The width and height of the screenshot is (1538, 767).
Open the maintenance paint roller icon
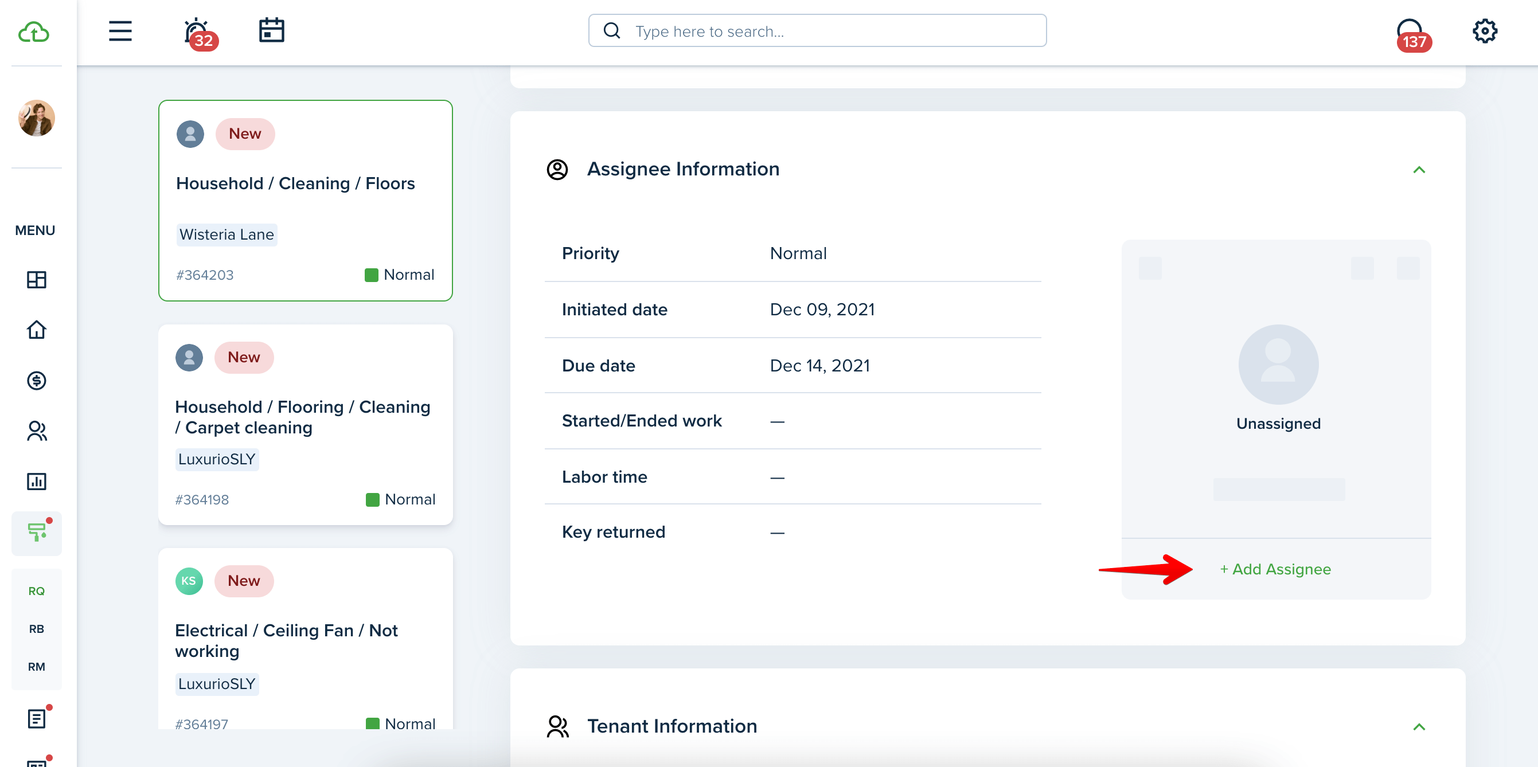click(37, 532)
